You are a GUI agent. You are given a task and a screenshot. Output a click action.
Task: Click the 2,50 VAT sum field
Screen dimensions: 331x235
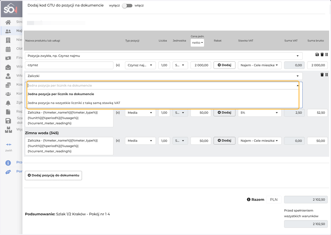[294, 113]
